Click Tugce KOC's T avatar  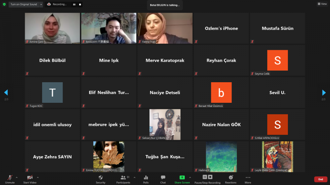click(52, 92)
